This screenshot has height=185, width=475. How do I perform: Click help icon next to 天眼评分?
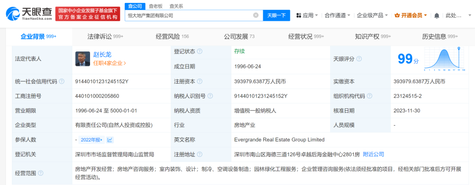tap(359, 59)
